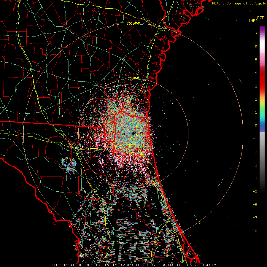Click the -6 value on the color scale

(x=255, y=205)
